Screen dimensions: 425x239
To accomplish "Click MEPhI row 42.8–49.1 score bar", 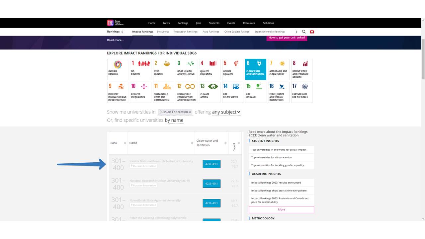I will coord(212,184).
